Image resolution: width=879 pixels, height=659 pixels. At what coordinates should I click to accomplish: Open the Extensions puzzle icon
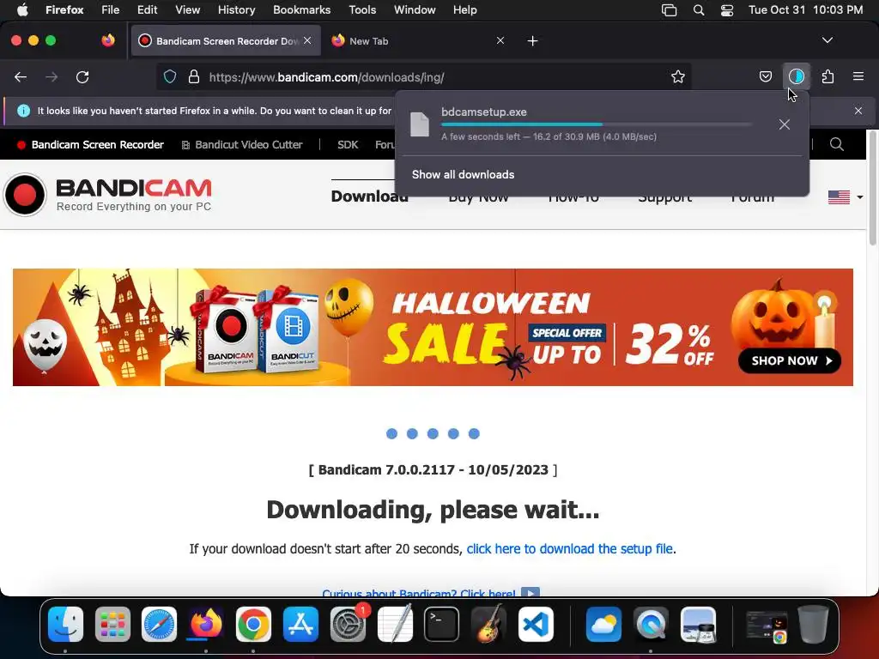coord(827,76)
